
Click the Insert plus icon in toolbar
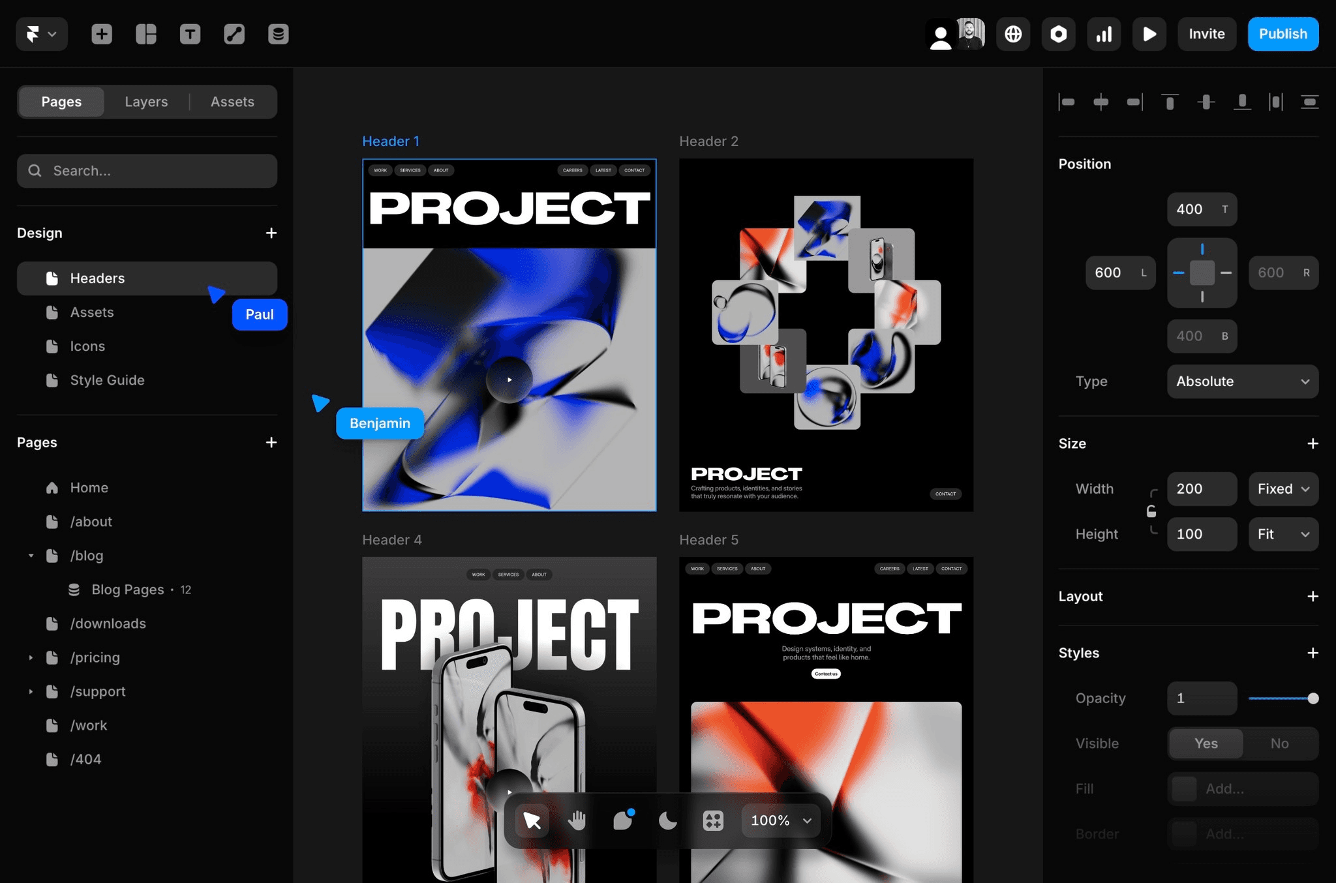tap(102, 34)
